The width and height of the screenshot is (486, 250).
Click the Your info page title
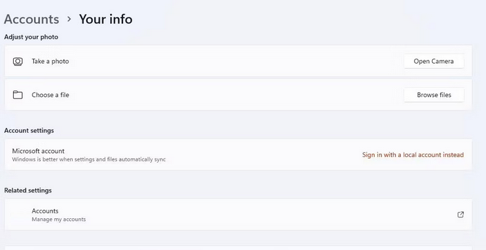pyautogui.click(x=106, y=19)
